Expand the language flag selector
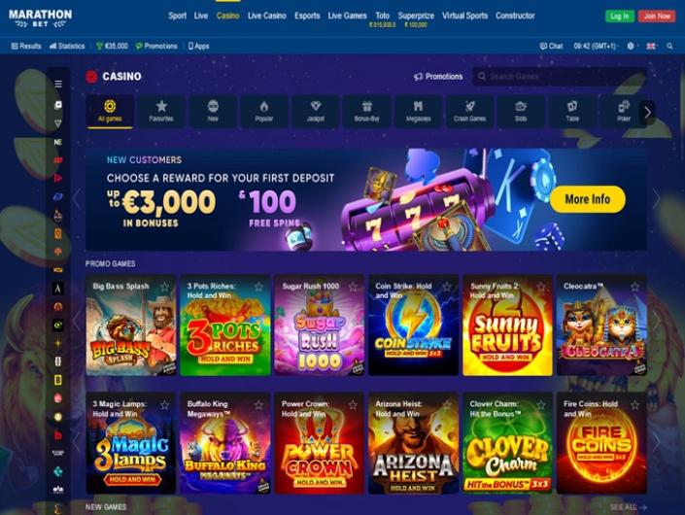The width and height of the screenshot is (685, 515). pos(651,46)
